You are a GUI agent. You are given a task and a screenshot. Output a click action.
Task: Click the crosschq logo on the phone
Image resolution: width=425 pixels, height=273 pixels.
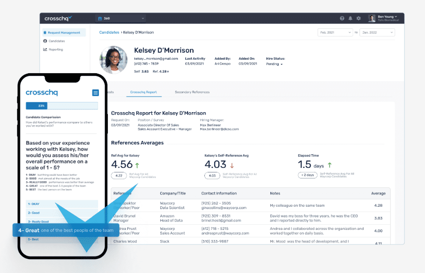pyautogui.click(x=42, y=93)
